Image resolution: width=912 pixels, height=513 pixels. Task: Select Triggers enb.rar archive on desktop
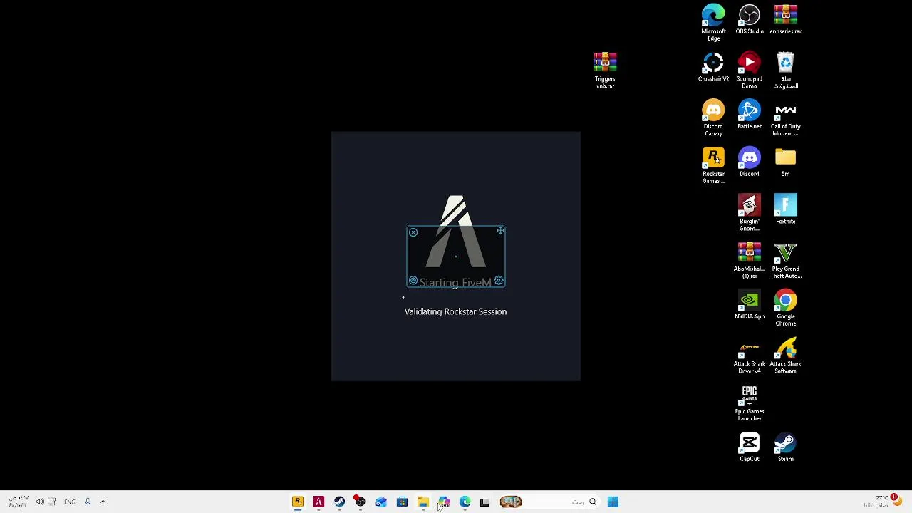coord(605,70)
